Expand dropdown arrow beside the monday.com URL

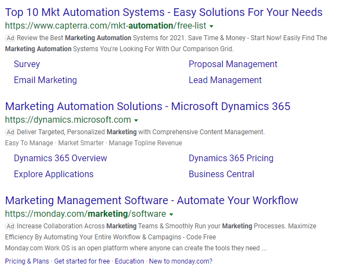[x=172, y=215]
